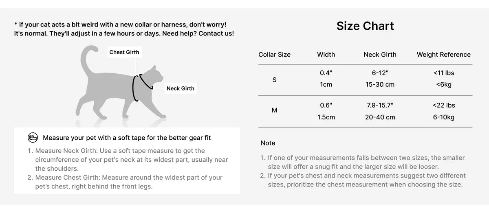Select the M collar size row label
This screenshot has height=211, width=489.
coord(274,110)
